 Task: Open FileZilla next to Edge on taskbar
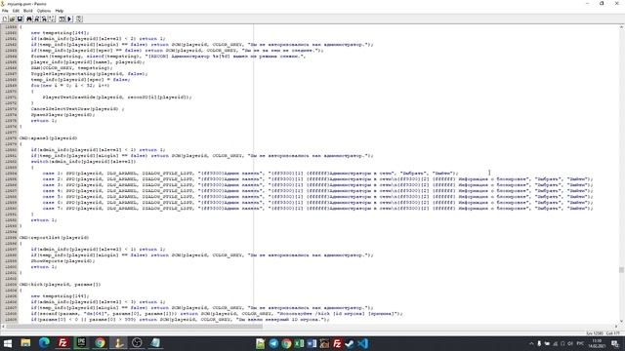tap(62, 343)
